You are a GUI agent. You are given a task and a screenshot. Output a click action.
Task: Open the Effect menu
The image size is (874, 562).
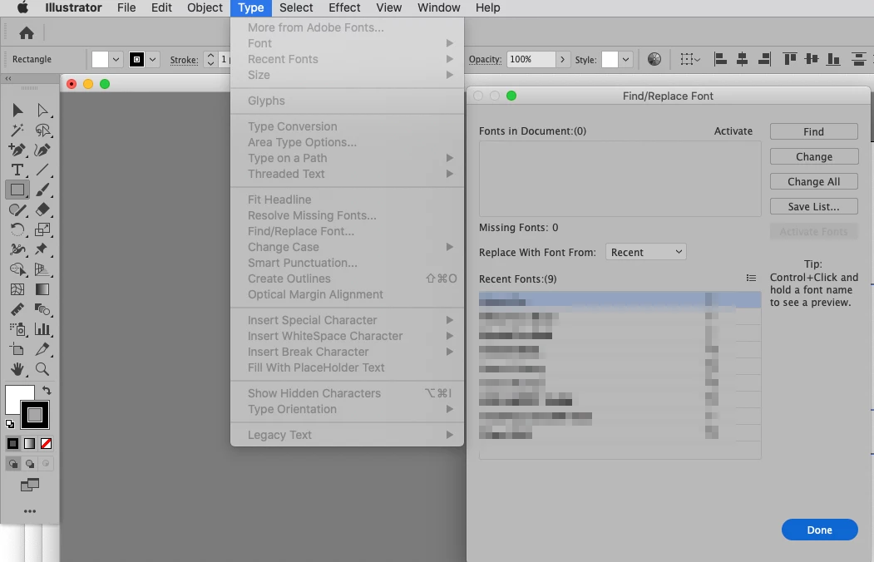[x=344, y=7]
